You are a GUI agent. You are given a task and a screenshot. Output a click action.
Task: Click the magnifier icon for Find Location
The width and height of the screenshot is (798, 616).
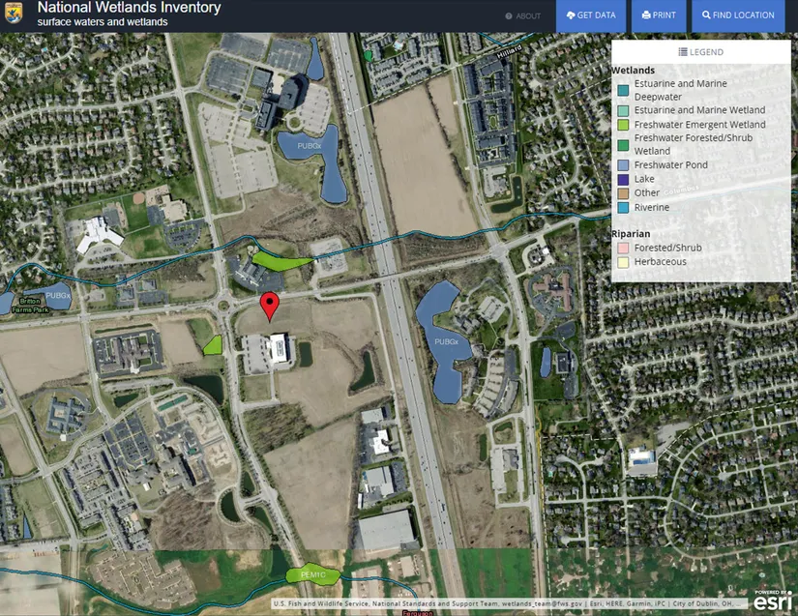[707, 15]
